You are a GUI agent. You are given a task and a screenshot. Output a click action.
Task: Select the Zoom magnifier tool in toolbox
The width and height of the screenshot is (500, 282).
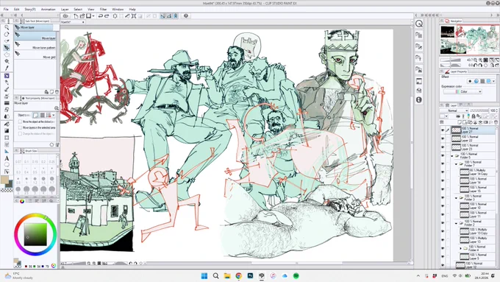[x=7, y=27]
